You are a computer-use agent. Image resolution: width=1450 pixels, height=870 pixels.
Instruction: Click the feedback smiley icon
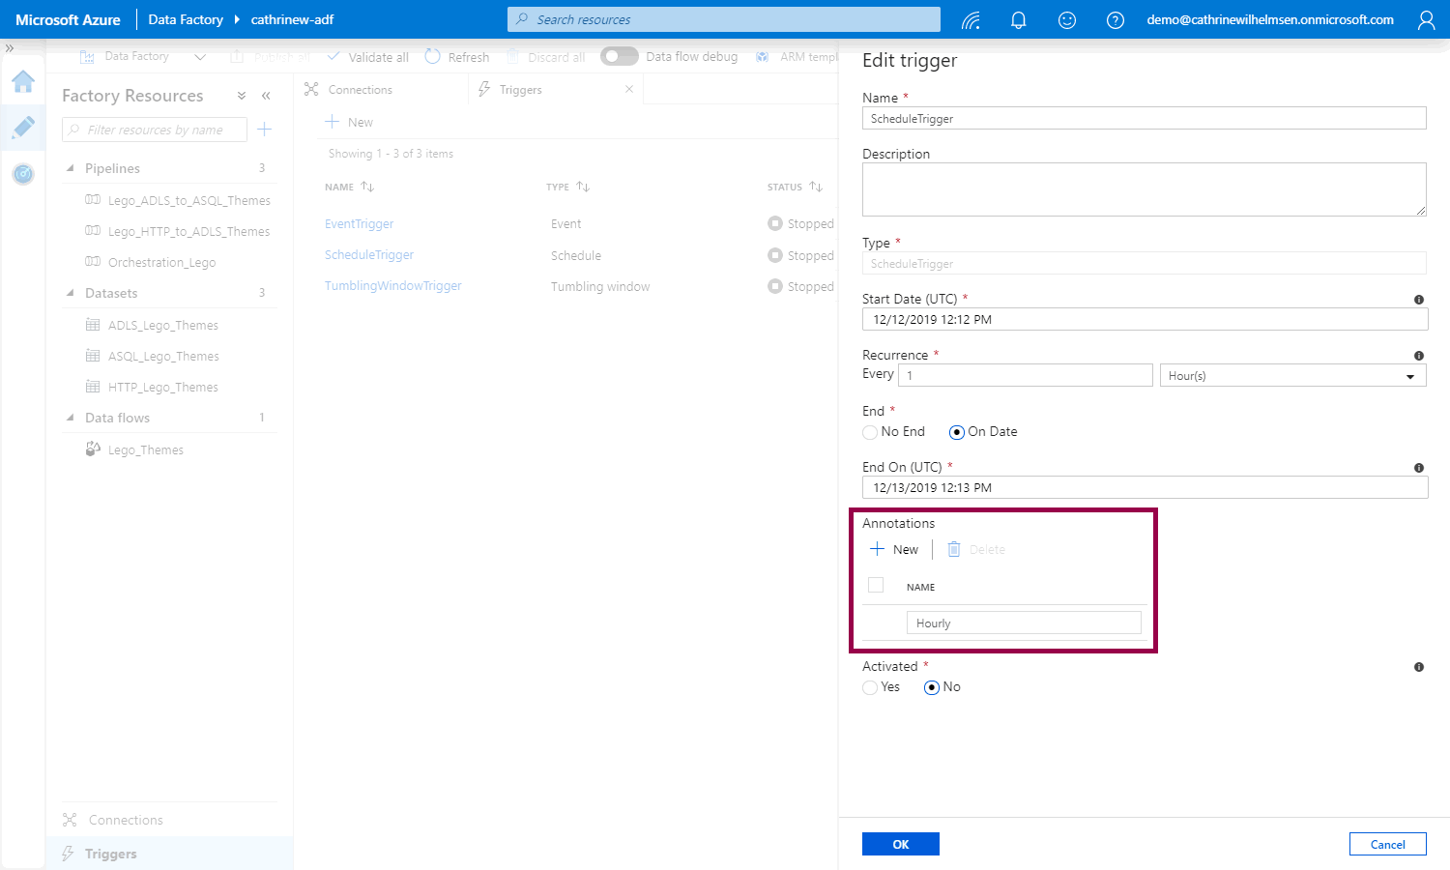pos(1067,19)
